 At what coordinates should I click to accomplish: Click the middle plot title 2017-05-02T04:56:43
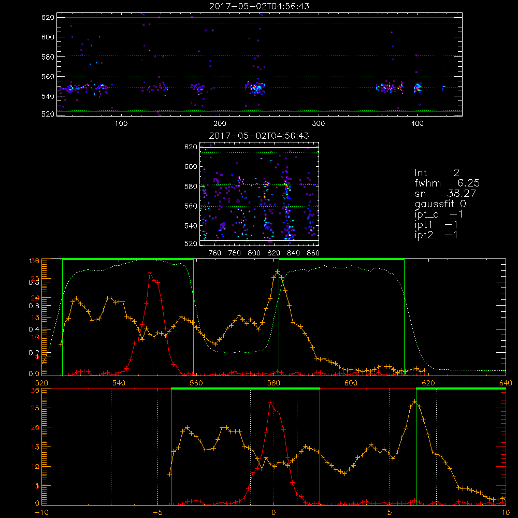(x=260, y=136)
